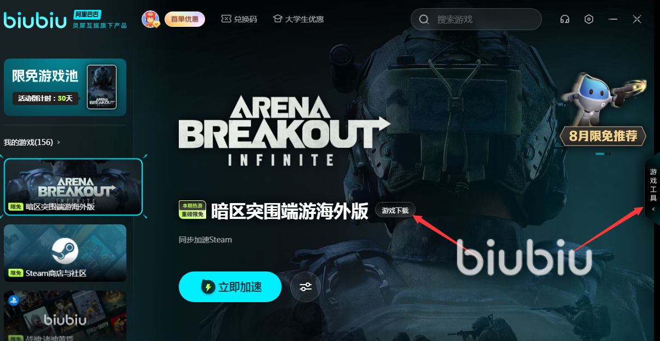
Task: Open the 首单优惠 offer tag
Action: click(185, 19)
